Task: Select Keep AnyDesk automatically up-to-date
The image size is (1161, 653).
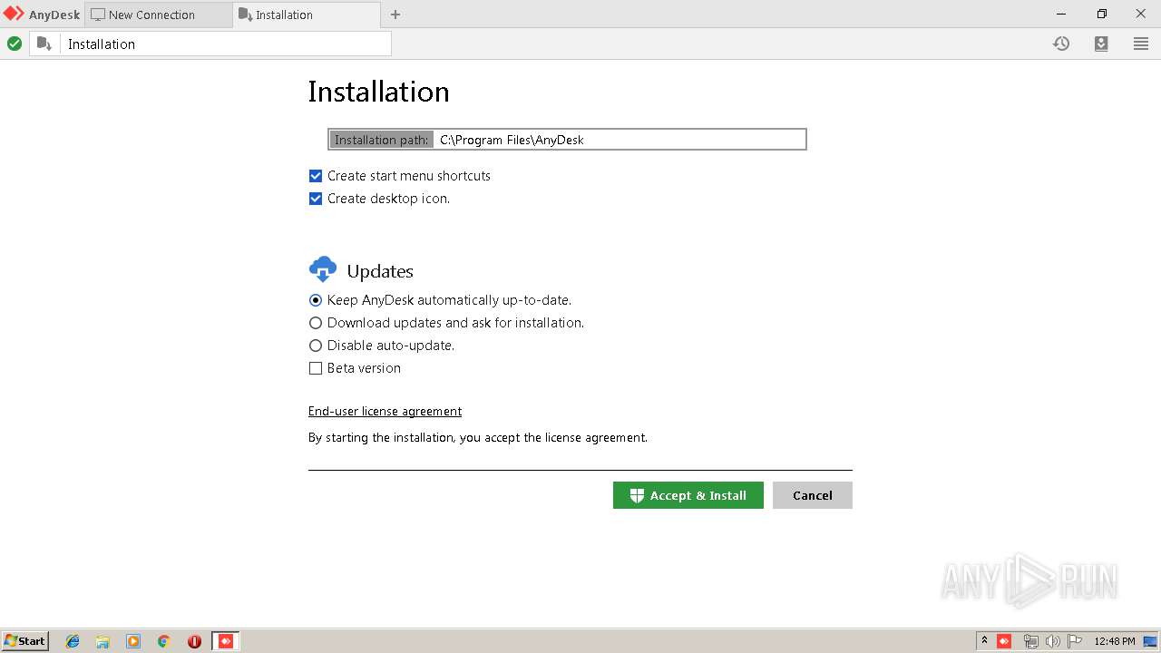Action: click(x=316, y=300)
